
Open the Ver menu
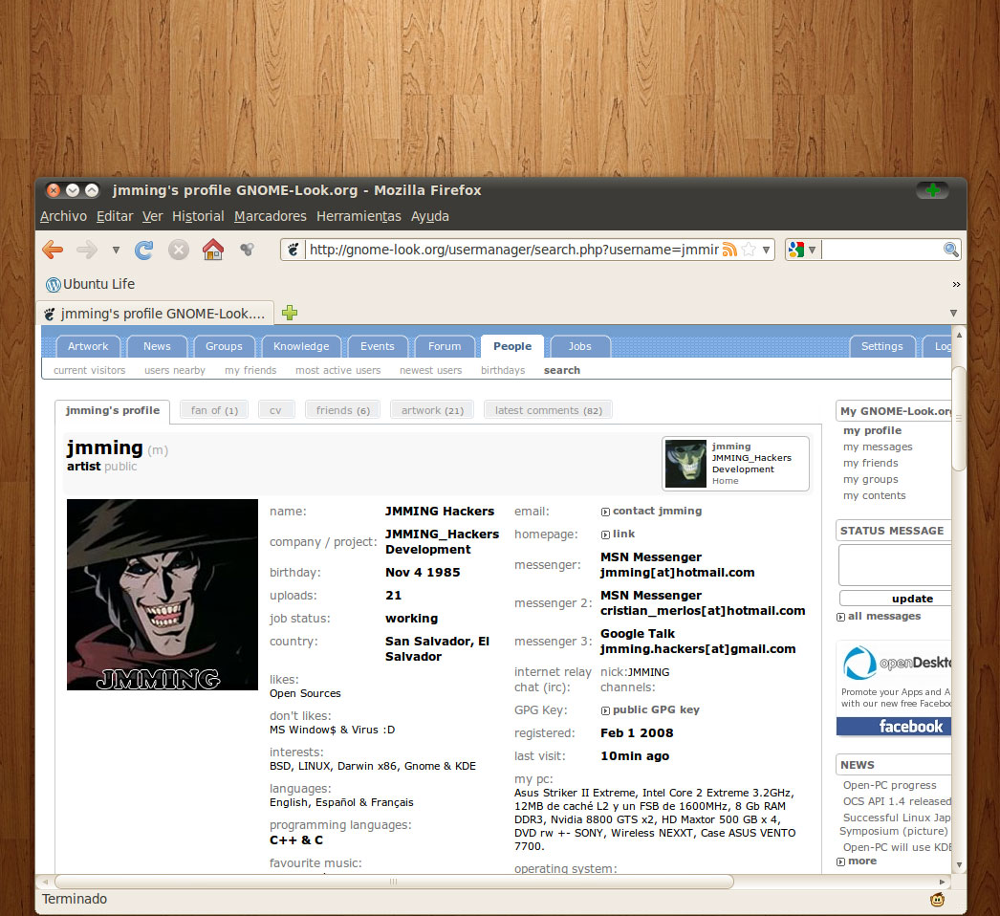click(152, 216)
